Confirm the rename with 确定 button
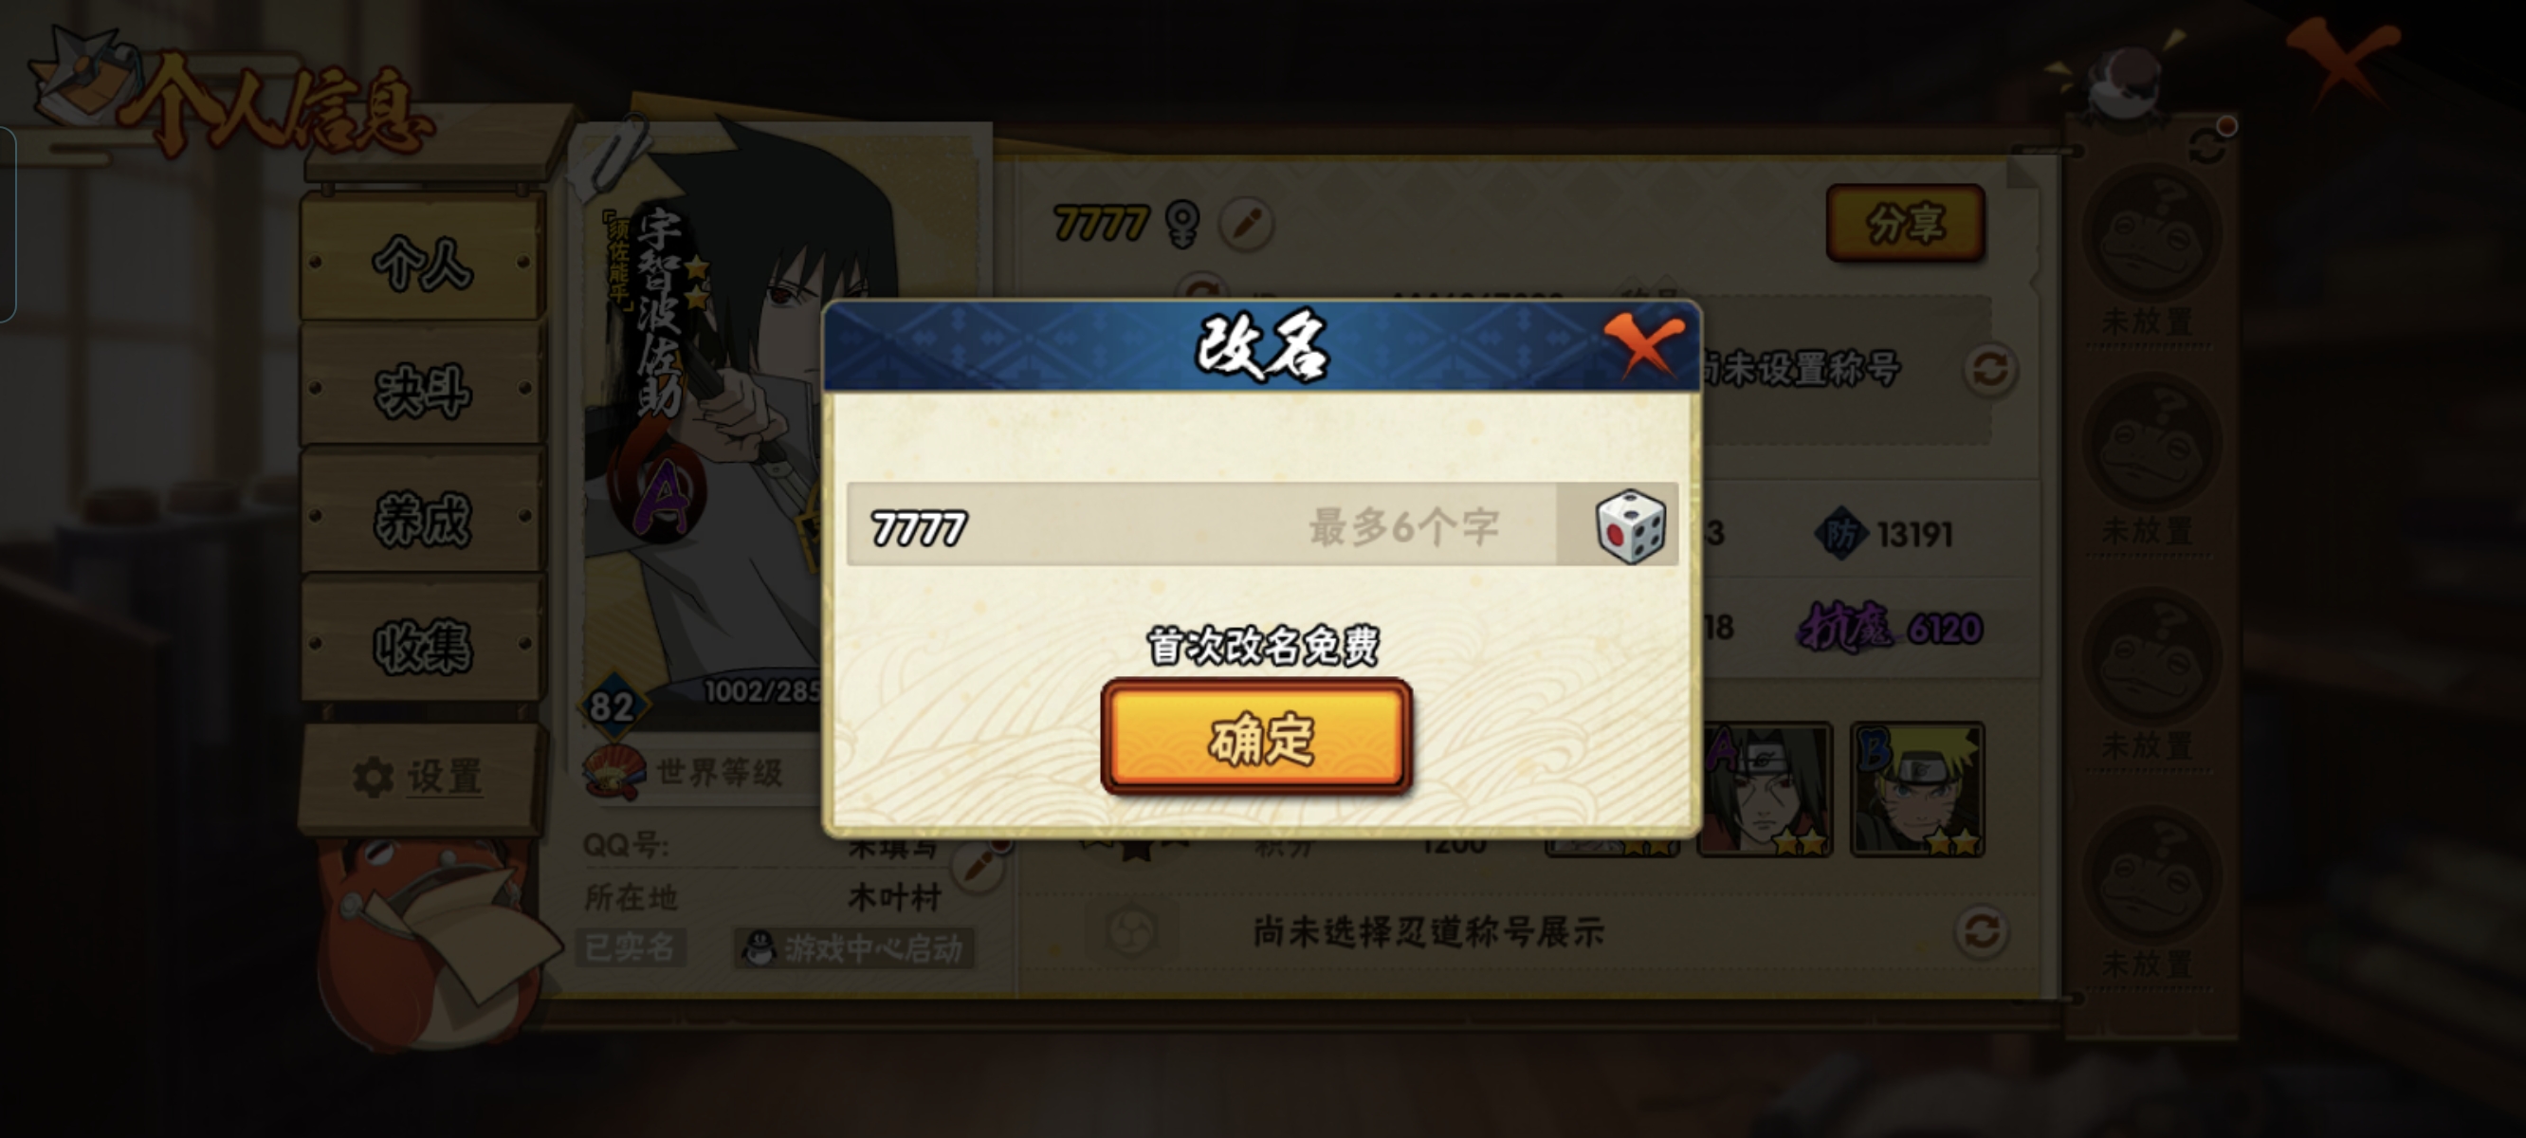 tap(1257, 737)
